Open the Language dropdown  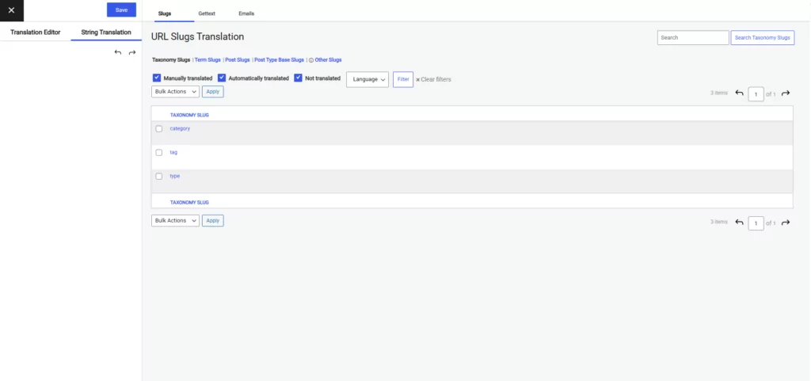click(x=367, y=79)
